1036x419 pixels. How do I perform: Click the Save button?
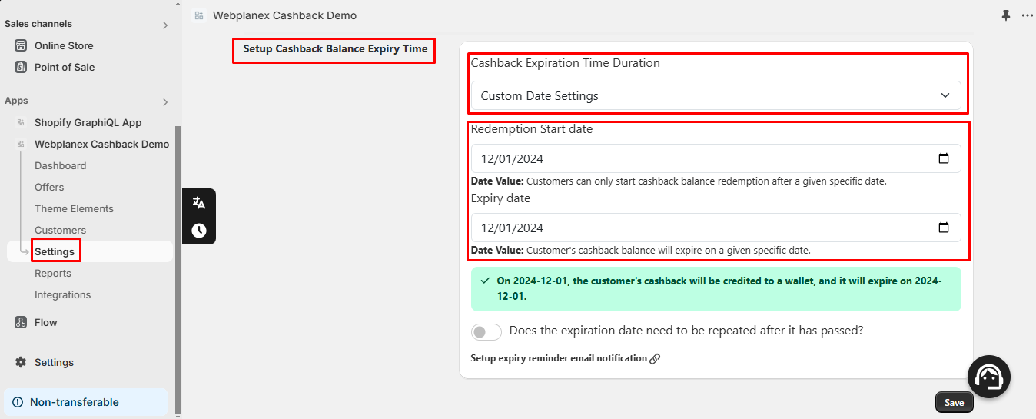coord(955,402)
